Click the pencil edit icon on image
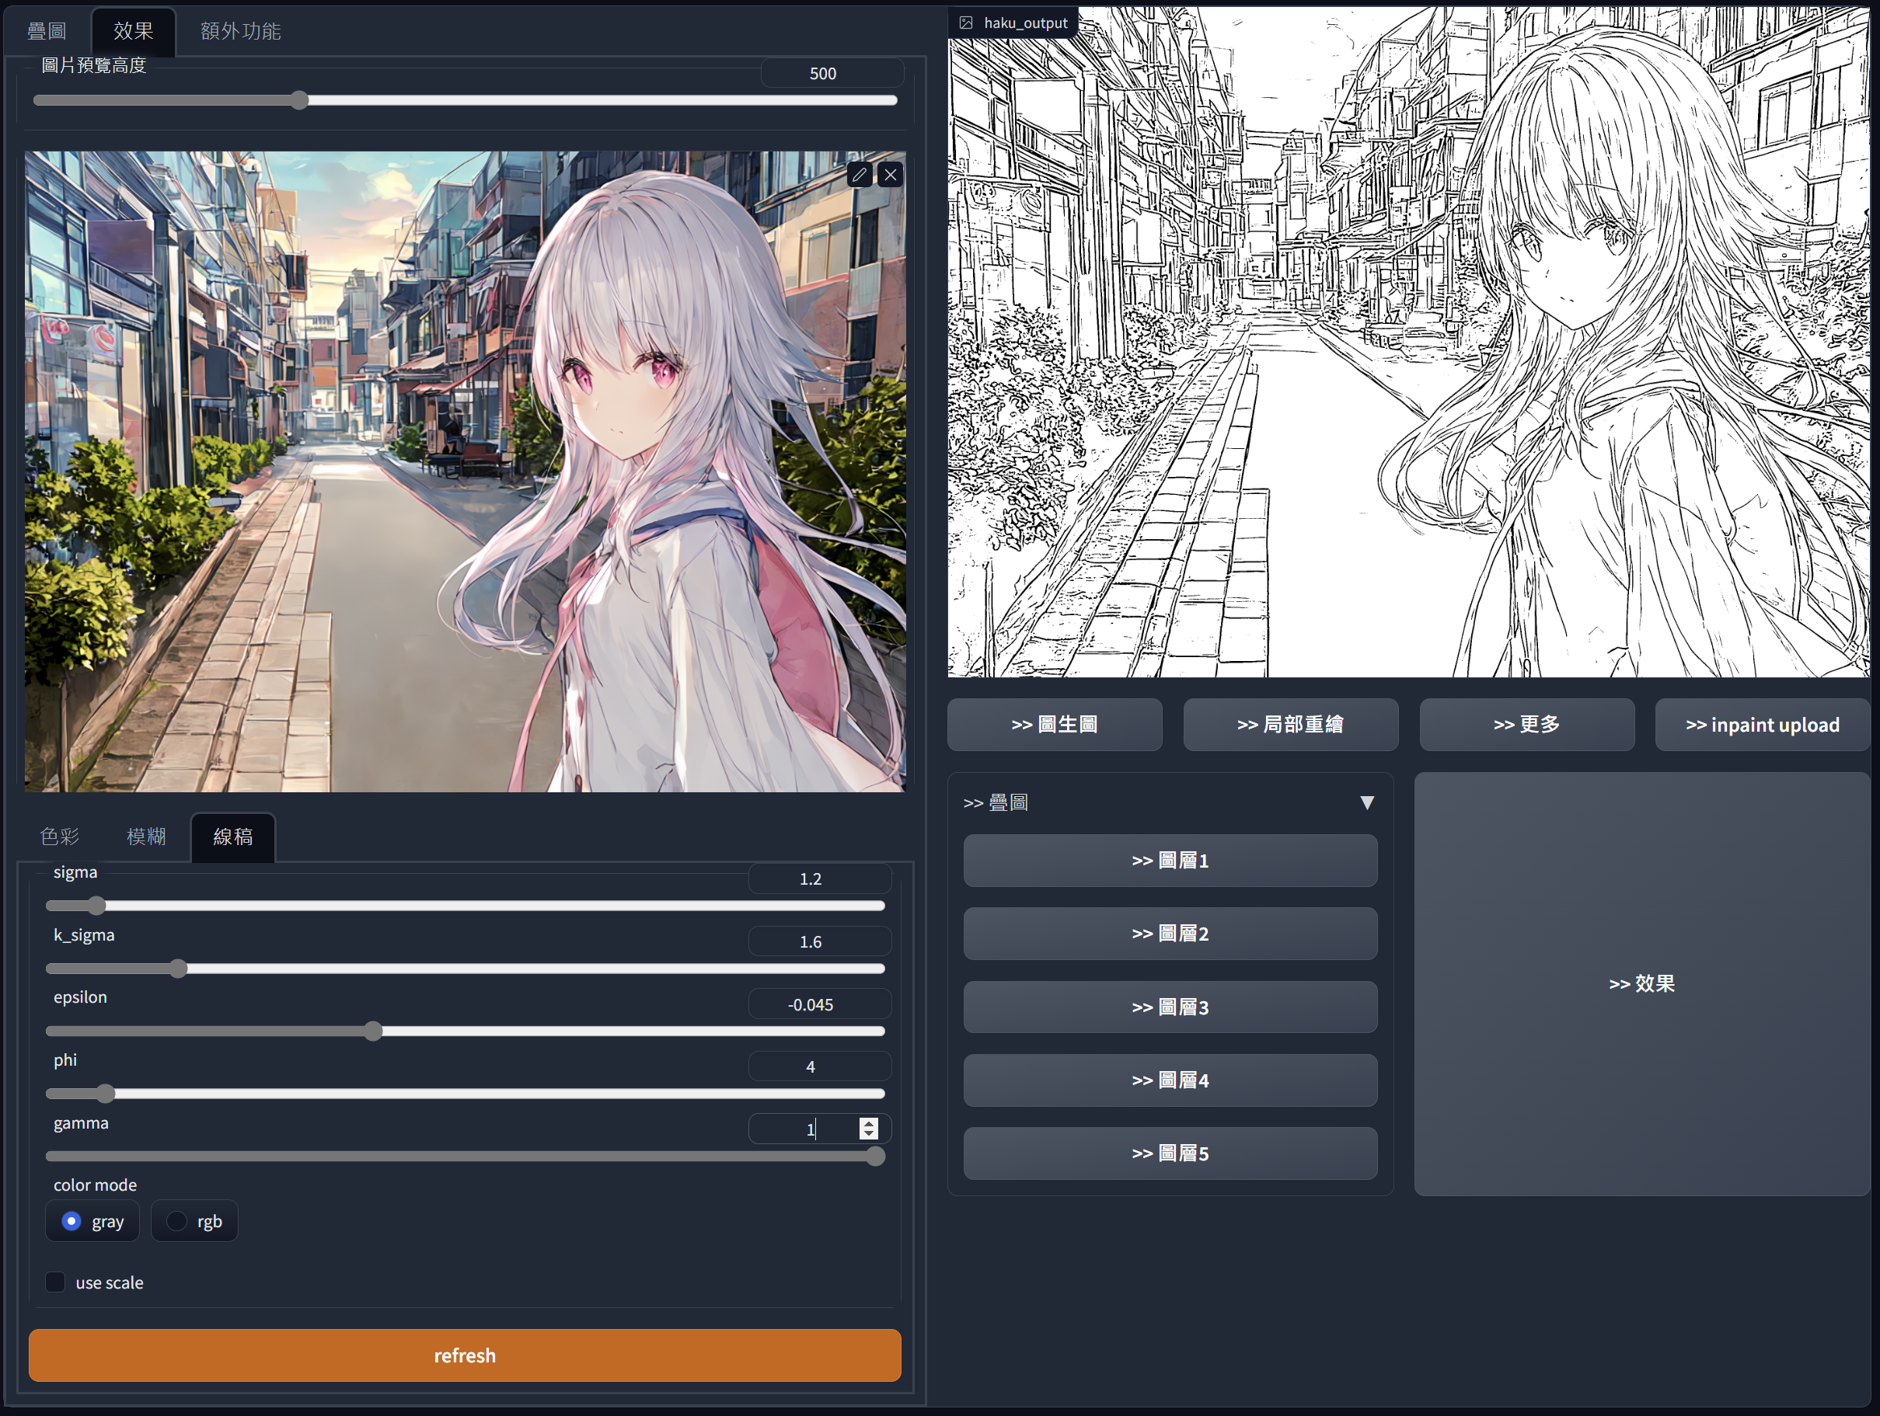This screenshot has height=1416, width=1880. pyautogui.click(x=860, y=175)
